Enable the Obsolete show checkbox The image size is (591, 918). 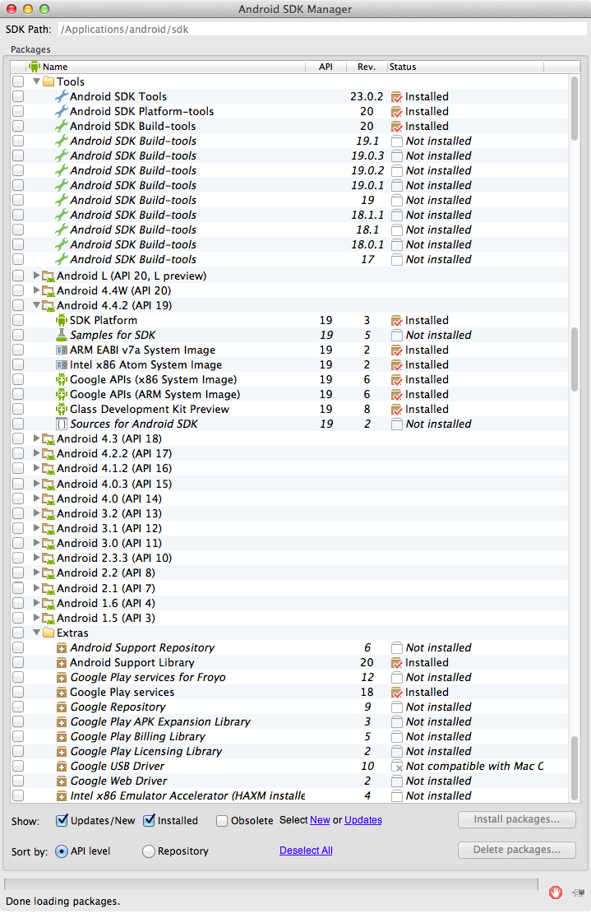(x=222, y=821)
